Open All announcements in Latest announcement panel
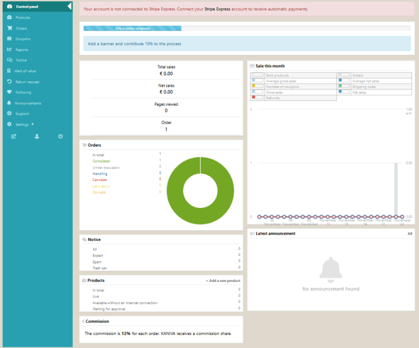Viewport: 419px width, 348px height. point(410,233)
